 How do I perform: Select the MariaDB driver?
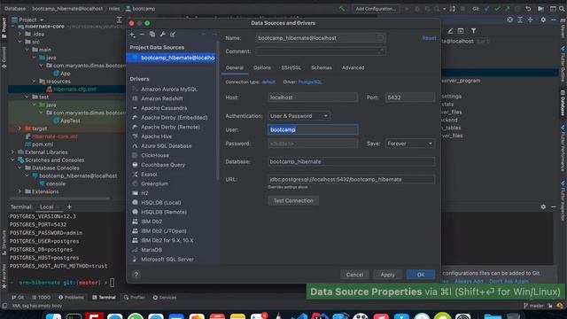point(151,250)
